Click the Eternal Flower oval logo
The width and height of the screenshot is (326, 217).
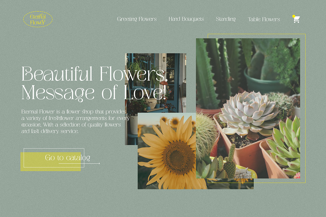[x=38, y=19]
